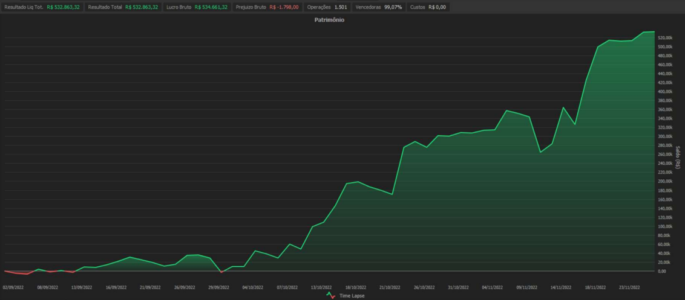Select the Prejuízo Bruto stat field
Screen dimensions: 685x300
coord(267,7)
